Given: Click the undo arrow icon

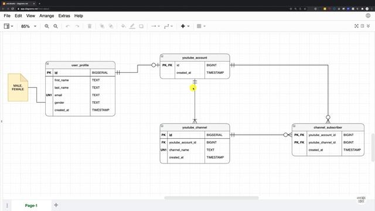Looking at the screenshot, I should tap(68, 26).
